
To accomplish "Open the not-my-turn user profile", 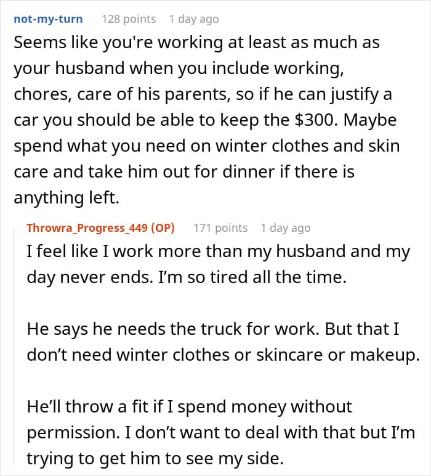I will (47, 19).
